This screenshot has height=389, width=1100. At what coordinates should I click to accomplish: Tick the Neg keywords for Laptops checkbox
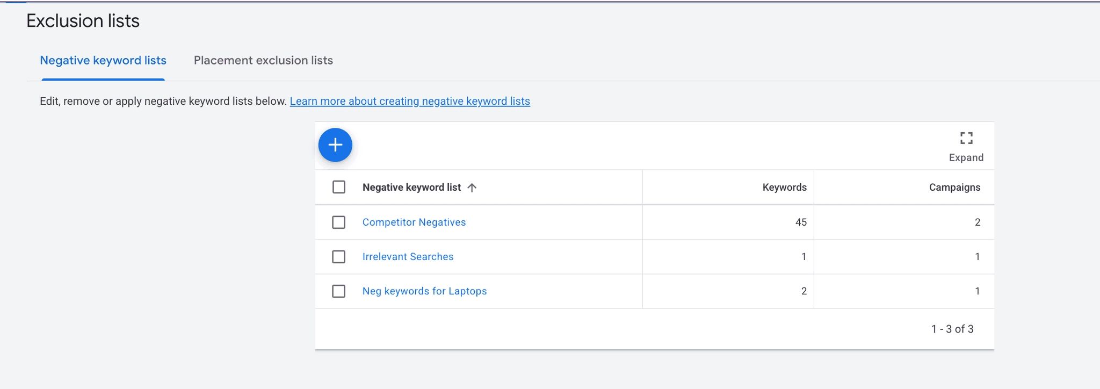point(339,291)
